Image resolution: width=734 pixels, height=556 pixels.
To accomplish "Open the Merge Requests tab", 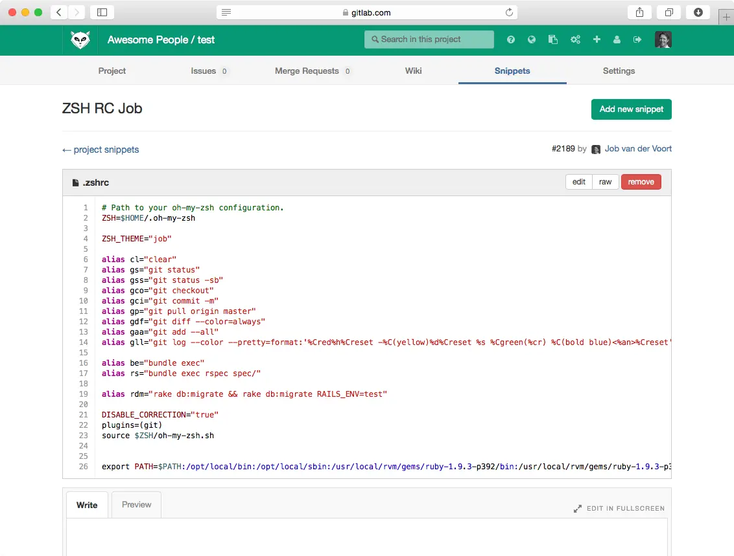I will click(x=313, y=71).
